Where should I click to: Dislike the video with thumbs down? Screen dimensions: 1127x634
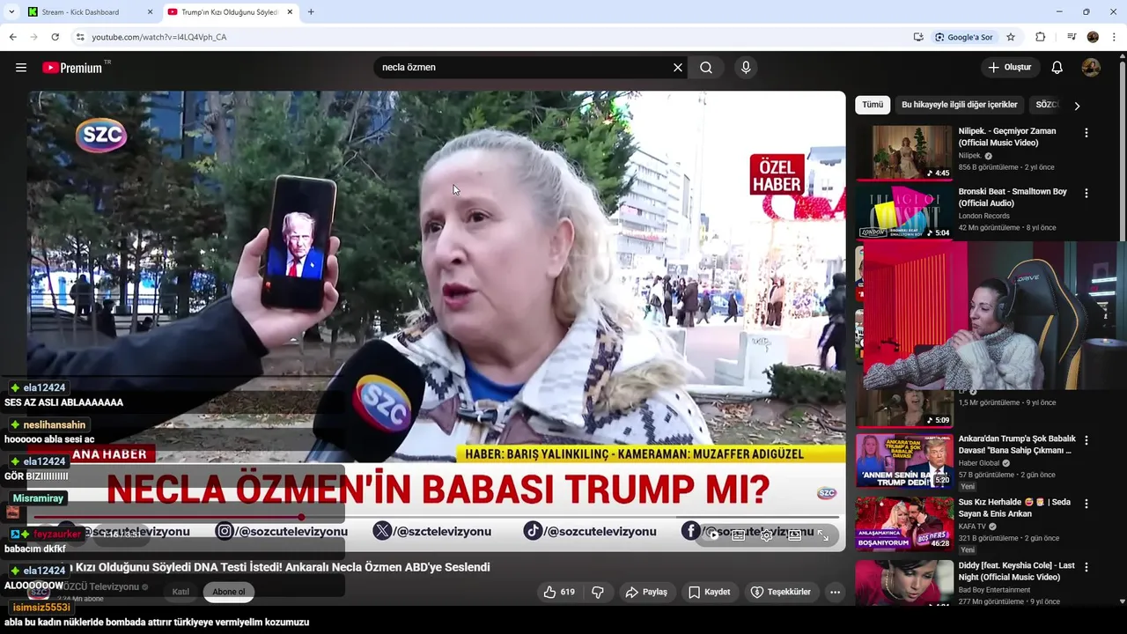597,592
